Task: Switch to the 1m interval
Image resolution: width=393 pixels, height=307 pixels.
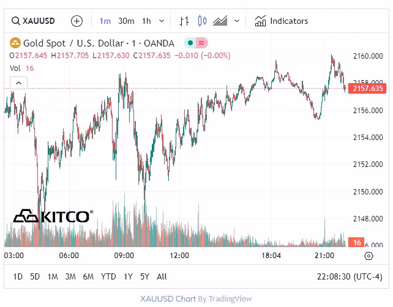Action: tap(105, 21)
